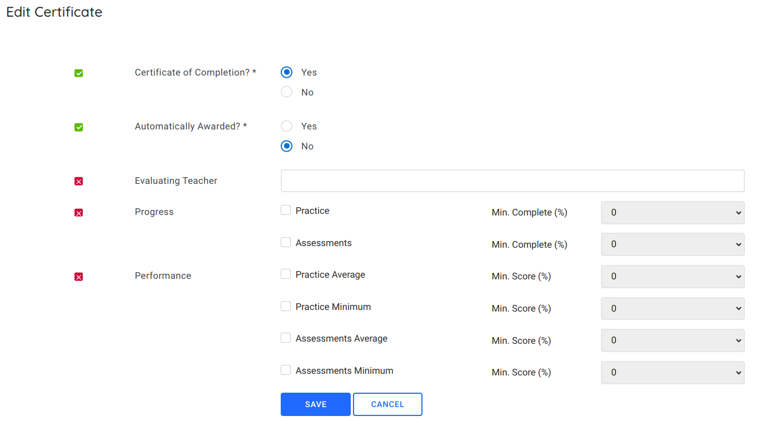Click the SAVE button
Viewport: 761px width, 421px height.
pyautogui.click(x=315, y=404)
